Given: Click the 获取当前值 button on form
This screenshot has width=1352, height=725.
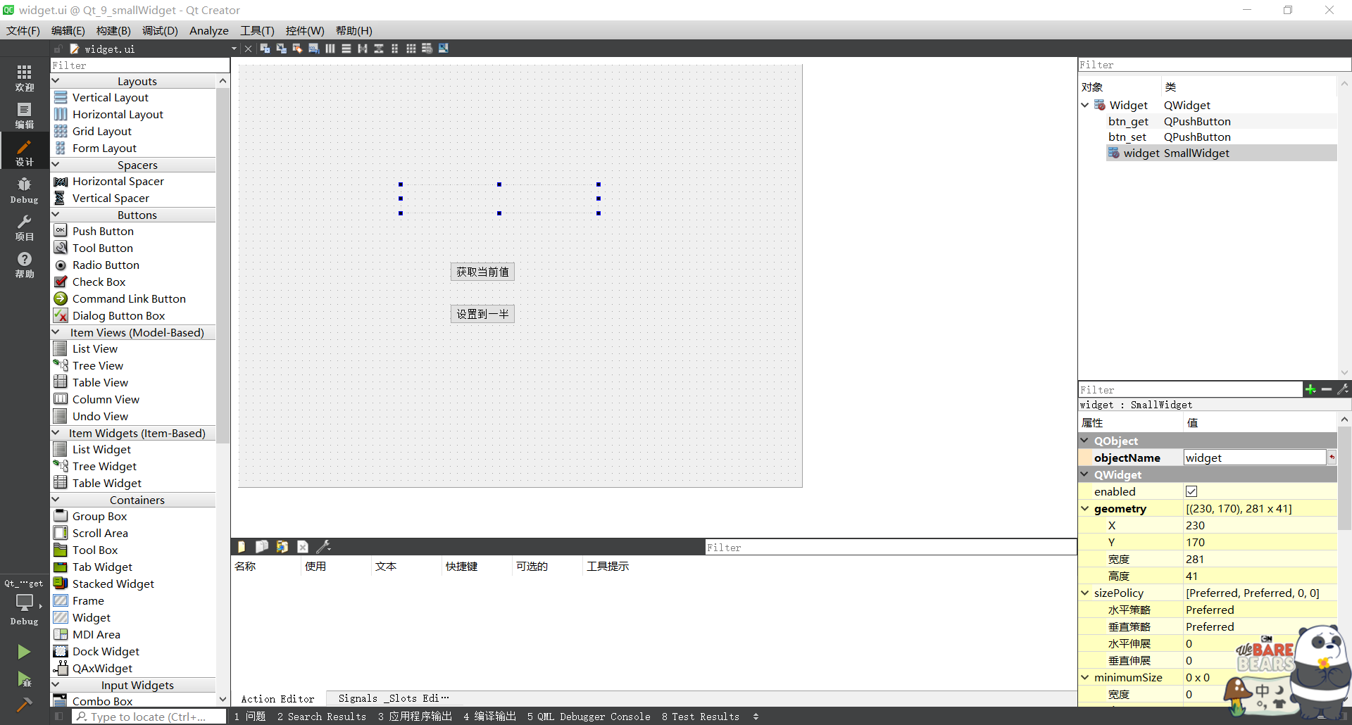Looking at the screenshot, I should point(482,272).
